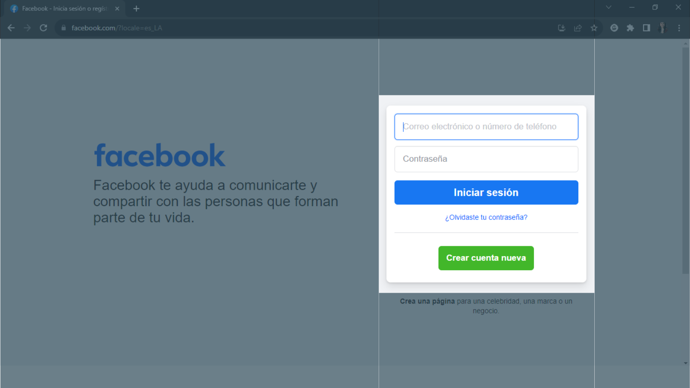690x388 pixels.
Task: Click the install app icon in address bar
Action: pos(561,28)
